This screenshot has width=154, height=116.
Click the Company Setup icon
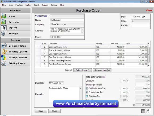pos(4,46)
